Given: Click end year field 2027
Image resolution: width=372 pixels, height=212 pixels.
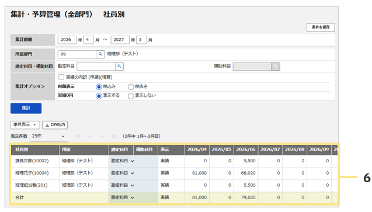Looking at the screenshot, I should 120,40.
